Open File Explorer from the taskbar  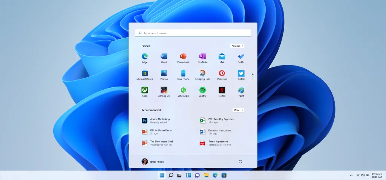tap(206, 175)
